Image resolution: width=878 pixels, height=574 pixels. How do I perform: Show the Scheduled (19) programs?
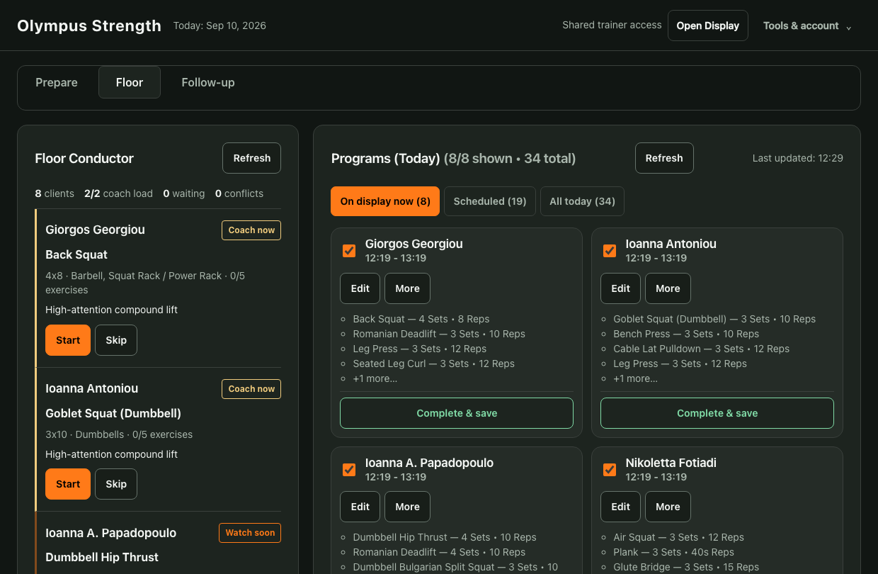coord(490,201)
